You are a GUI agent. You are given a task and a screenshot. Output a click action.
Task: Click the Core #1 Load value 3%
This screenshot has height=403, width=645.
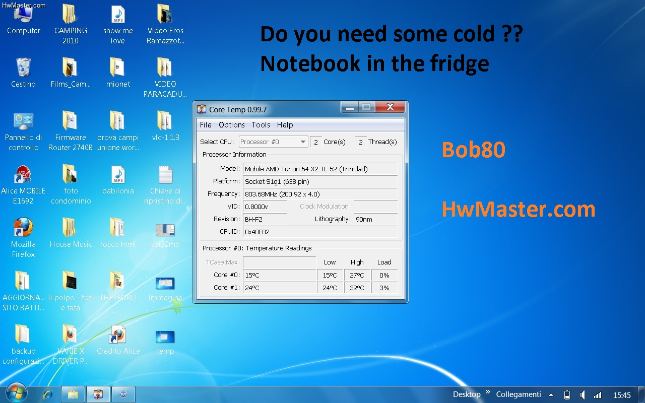384,288
